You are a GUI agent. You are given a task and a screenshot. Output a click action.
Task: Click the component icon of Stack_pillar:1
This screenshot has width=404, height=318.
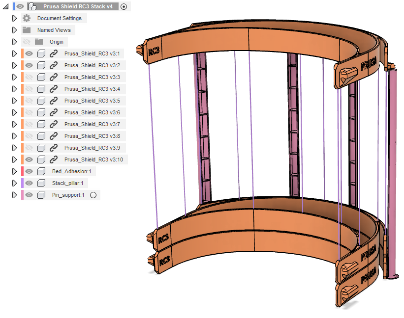[x=41, y=183]
